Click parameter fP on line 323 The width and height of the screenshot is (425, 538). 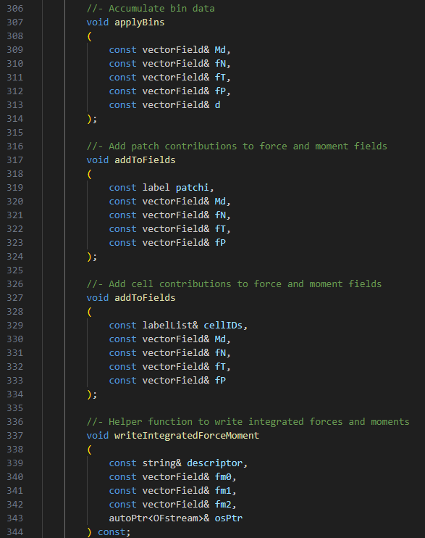click(x=220, y=243)
